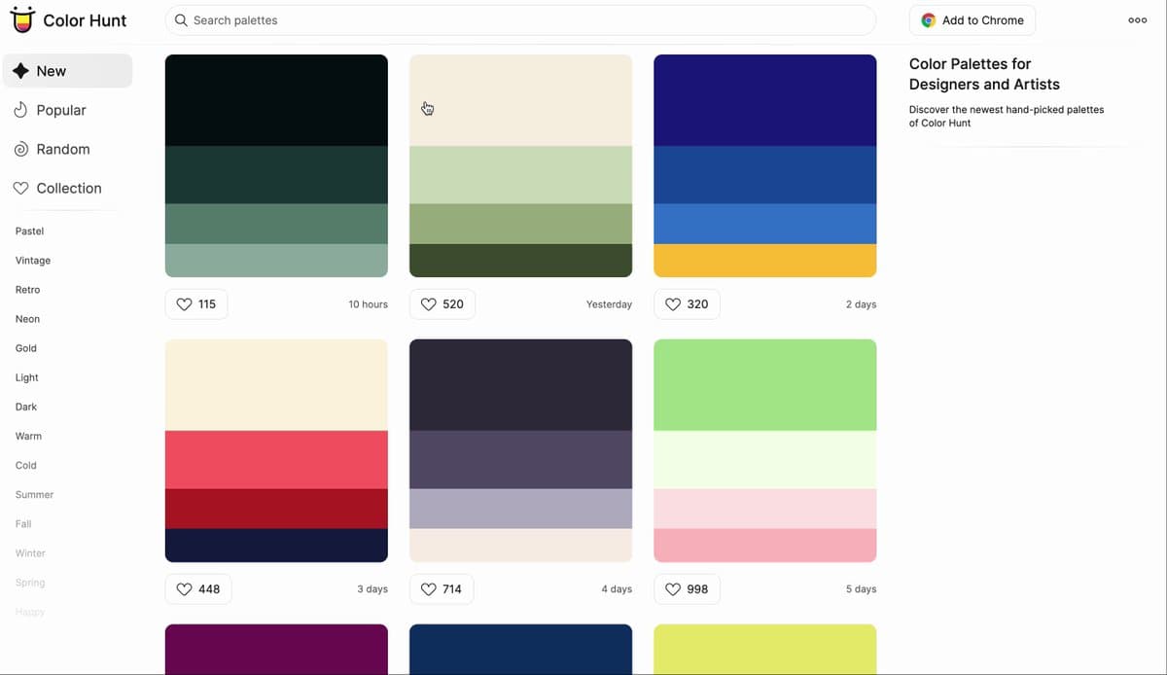Click the search magnifier icon

[181, 20]
